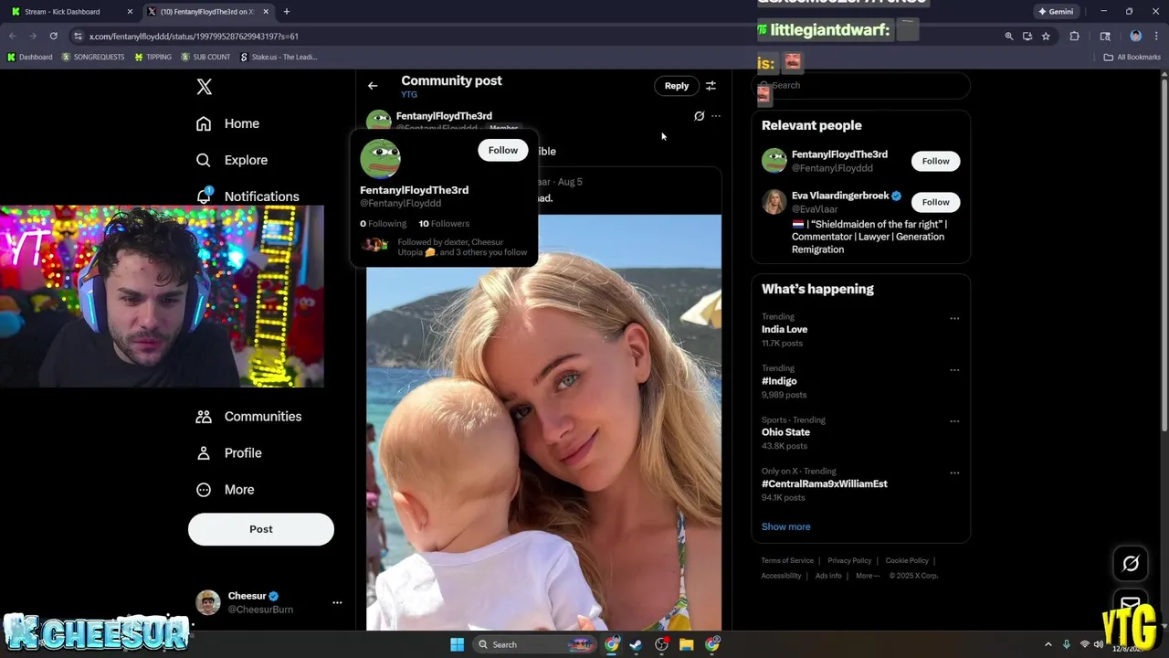1169x658 pixels.
Task: View the 10 Followers count in hover card
Action: (444, 224)
